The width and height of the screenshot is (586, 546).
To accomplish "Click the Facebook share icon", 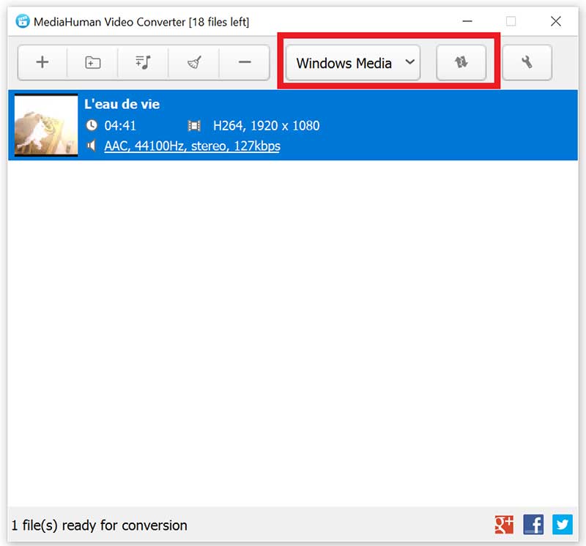I will (x=533, y=525).
